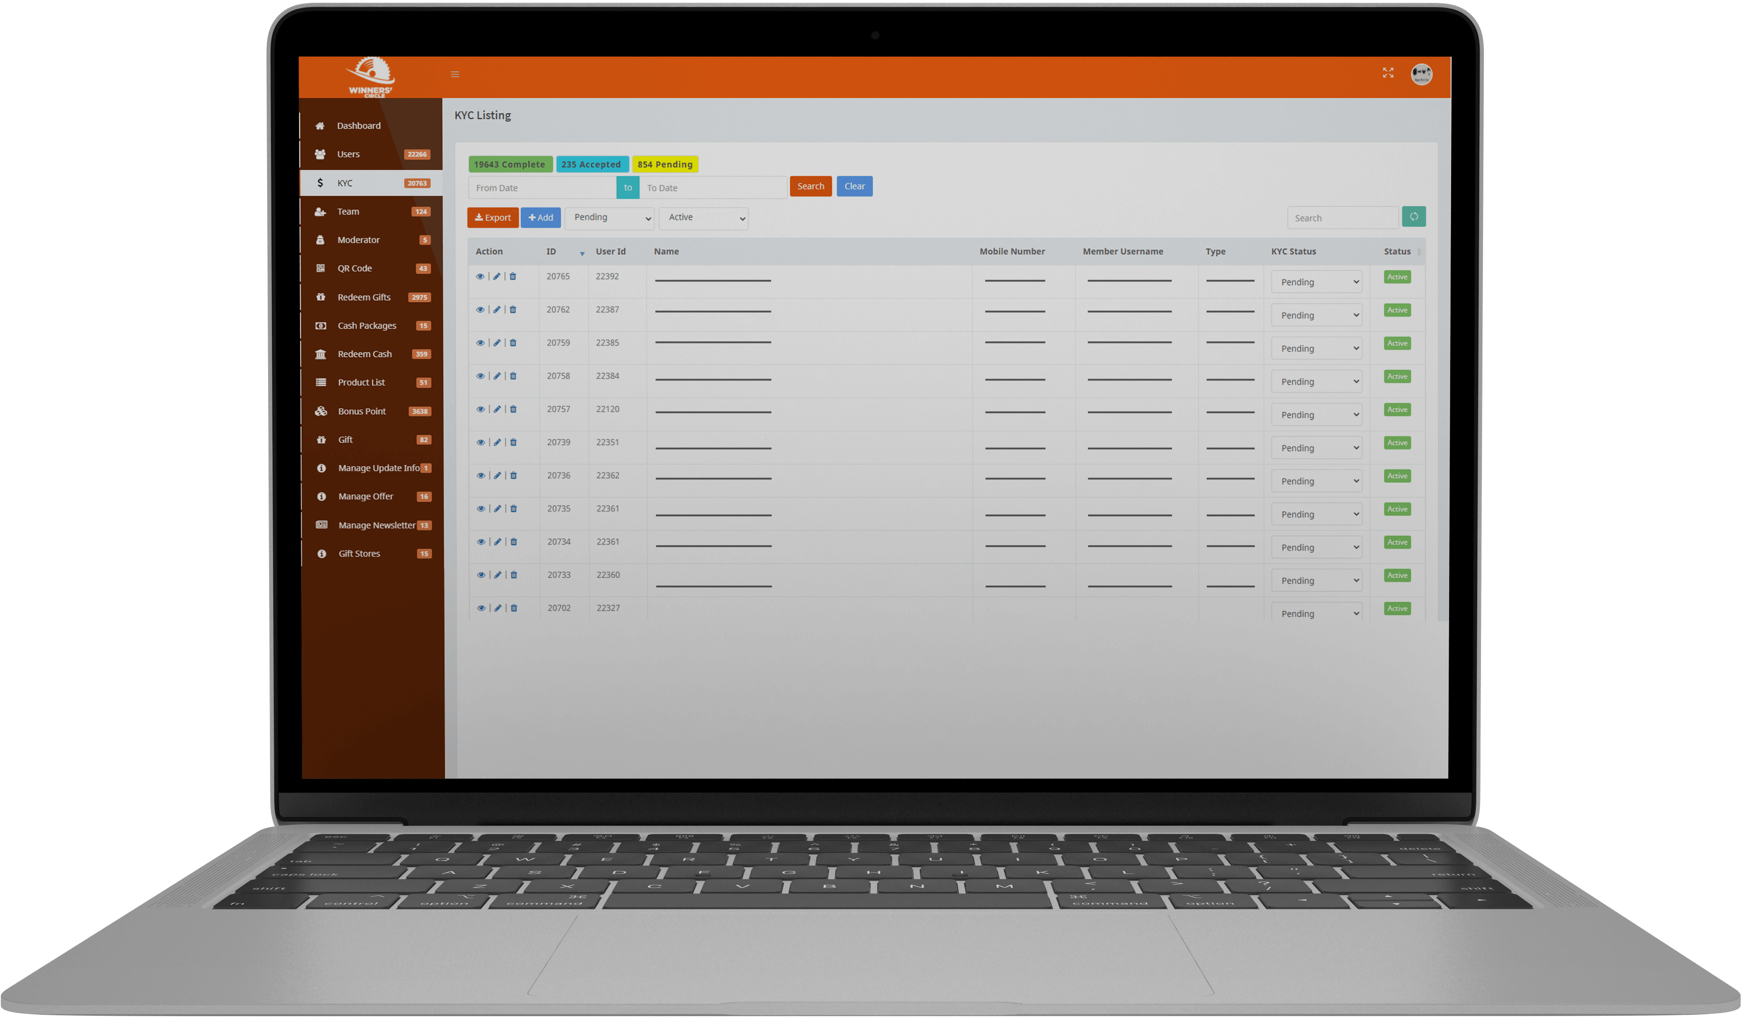Click the 235 Accepted badge filter
This screenshot has height=1019, width=1742.
[x=592, y=164]
